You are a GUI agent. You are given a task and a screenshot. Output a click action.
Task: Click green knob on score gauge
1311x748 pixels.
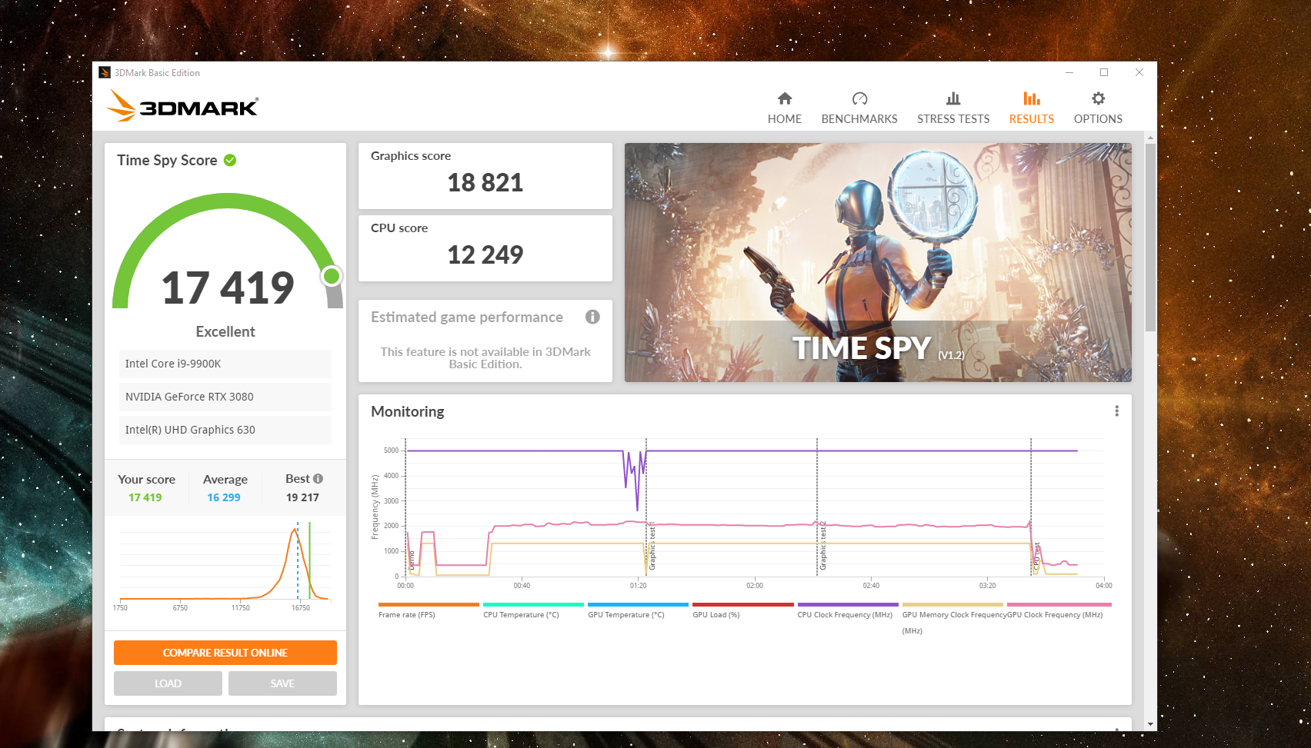tap(332, 276)
